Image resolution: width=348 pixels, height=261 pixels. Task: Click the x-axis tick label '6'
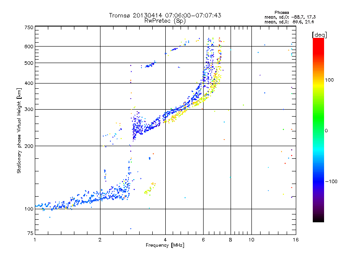pos(203,240)
